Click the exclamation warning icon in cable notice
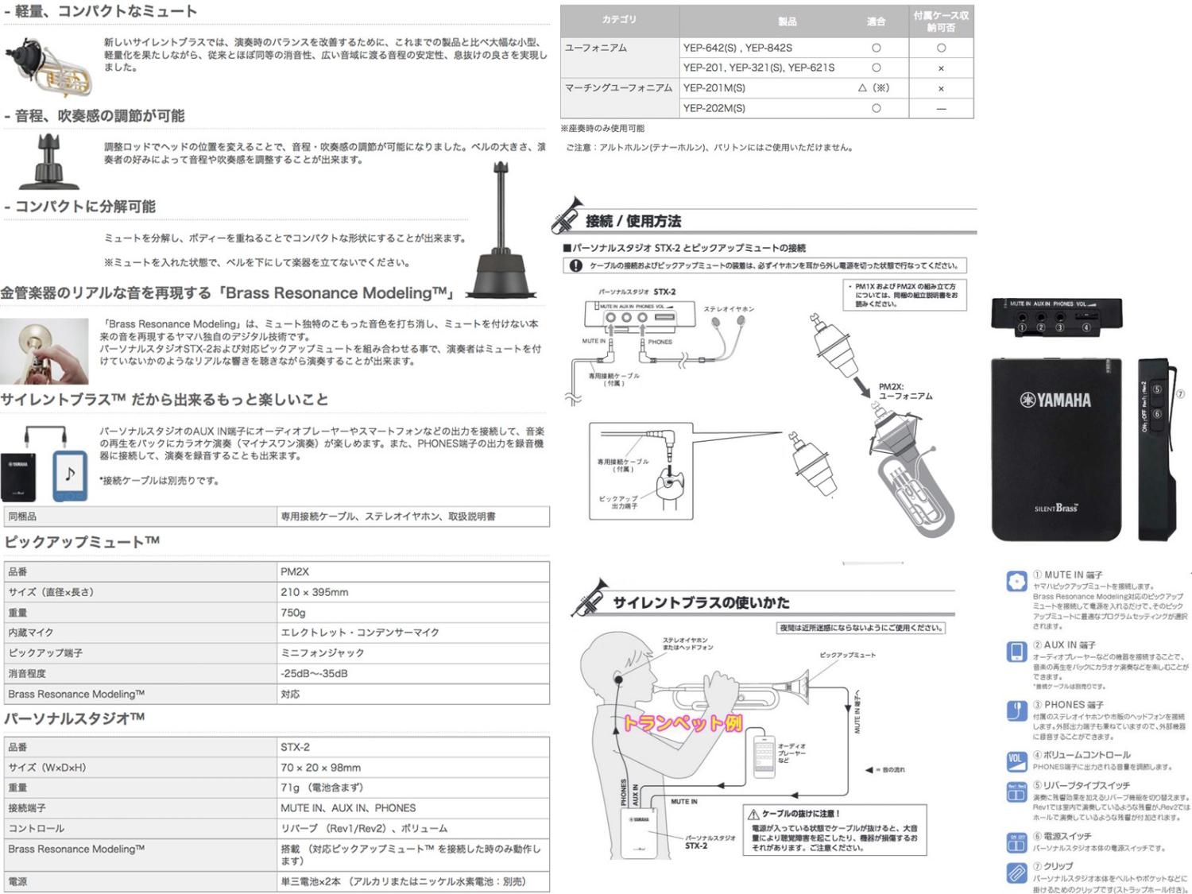Screen dimensions: 1192x894 tap(575, 265)
